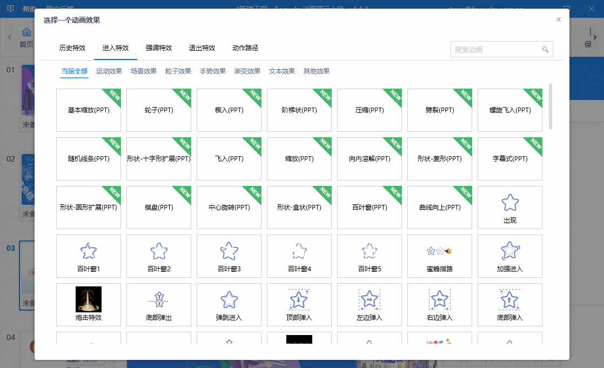Select the 出现 star entrance effect

pos(509,208)
